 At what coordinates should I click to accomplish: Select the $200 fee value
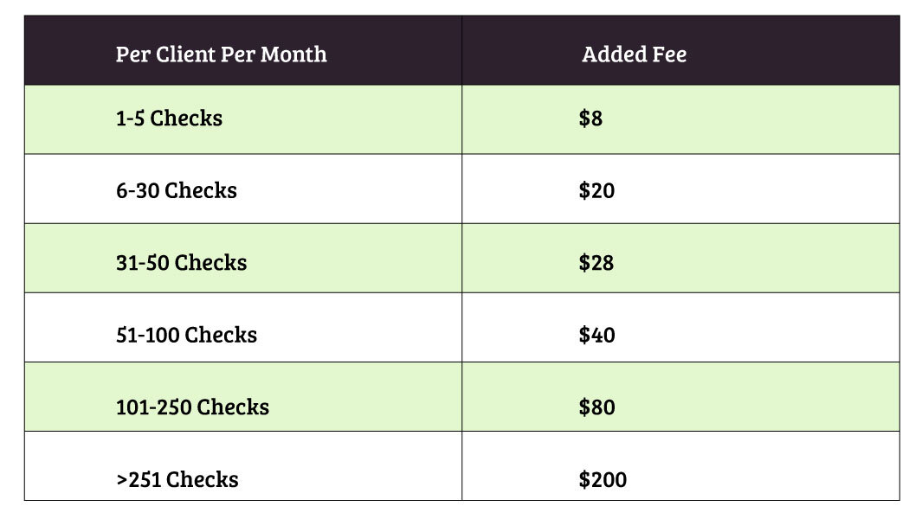[603, 479]
